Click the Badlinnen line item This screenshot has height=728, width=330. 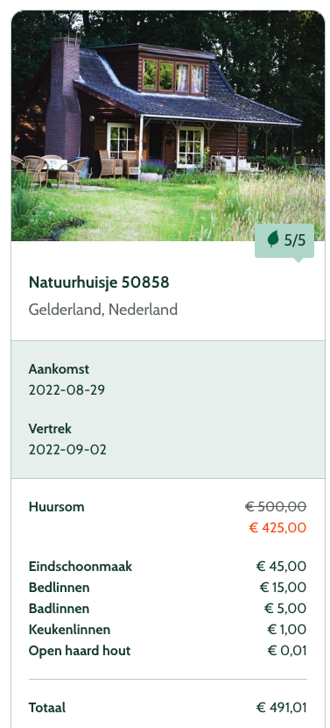pyautogui.click(x=168, y=608)
